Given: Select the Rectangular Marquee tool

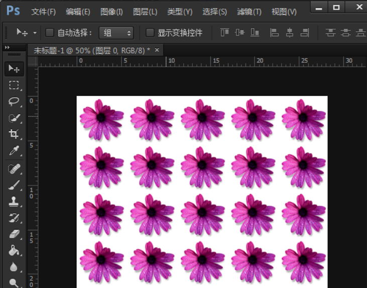Looking at the screenshot, I should pyautogui.click(x=14, y=85).
